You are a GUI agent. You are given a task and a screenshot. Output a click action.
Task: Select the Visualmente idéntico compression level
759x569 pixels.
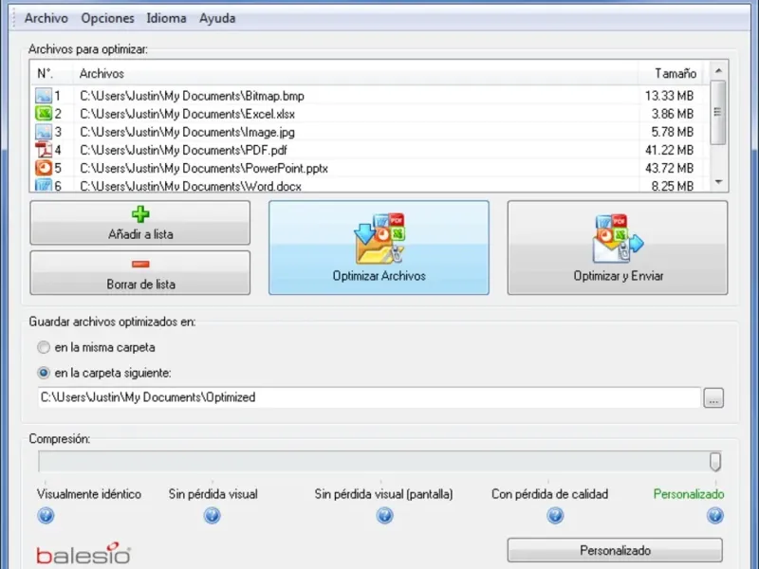pyautogui.click(x=89, y=494)
